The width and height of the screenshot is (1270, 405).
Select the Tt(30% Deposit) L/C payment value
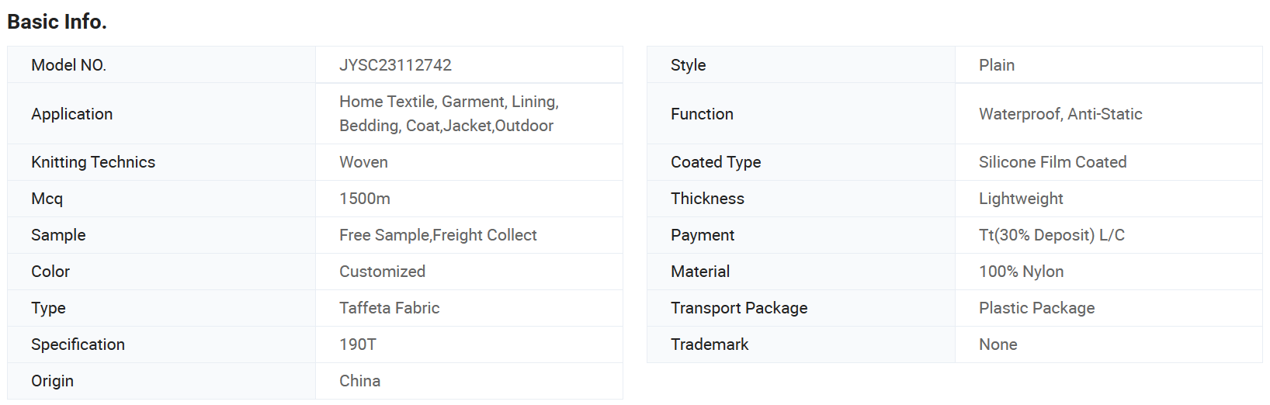(1052, 235)
